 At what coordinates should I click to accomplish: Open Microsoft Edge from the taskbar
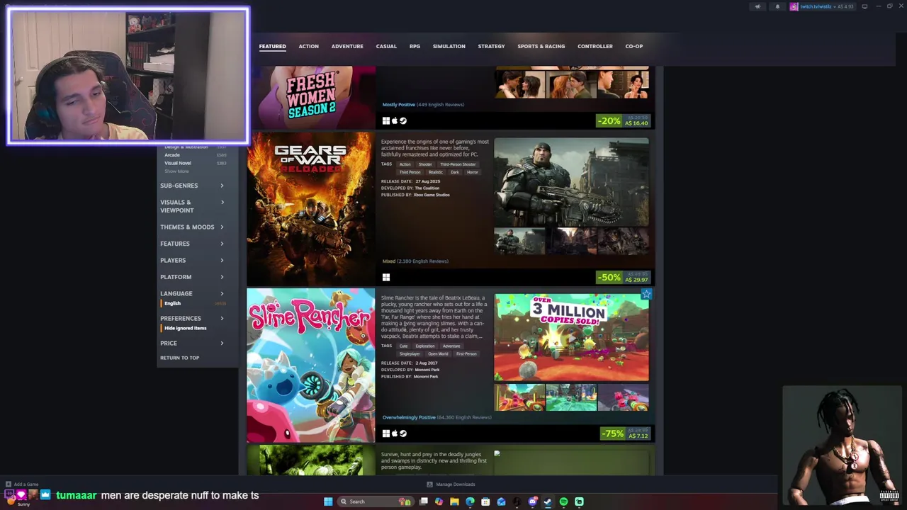coord(470,501)
